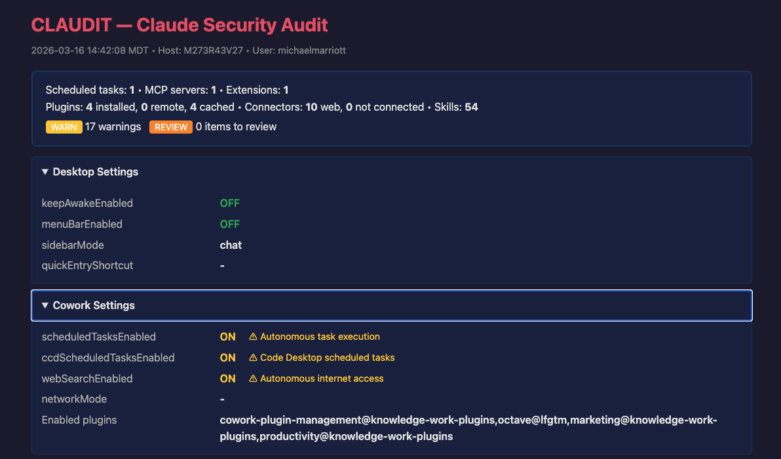Toggle menuBarEnabled setting
The image size is (781, 459).
click(229, 224)
